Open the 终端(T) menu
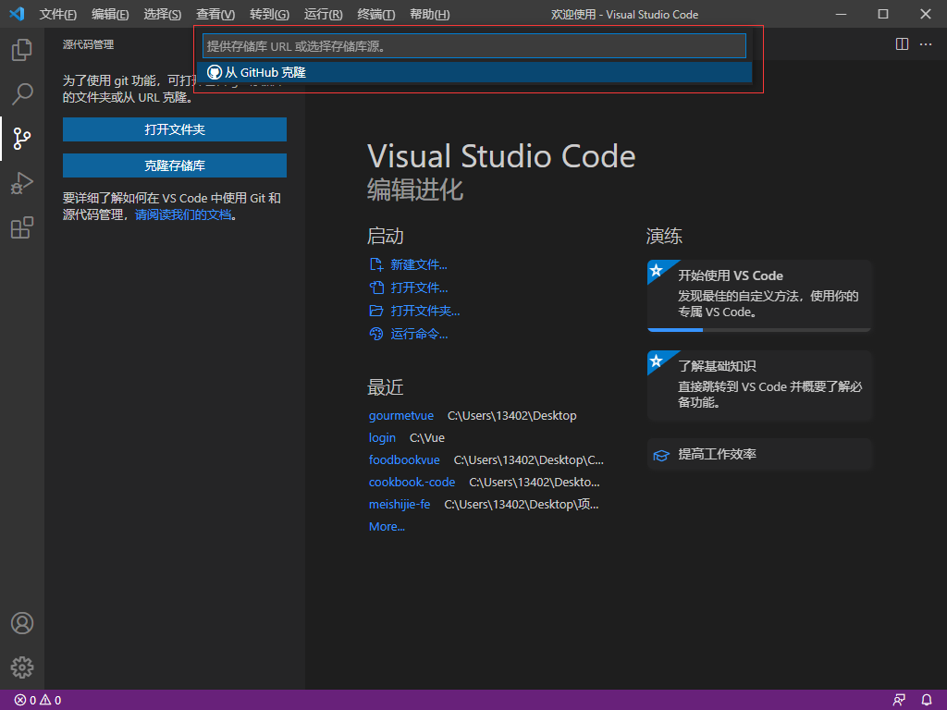 (x=375, y=15)
